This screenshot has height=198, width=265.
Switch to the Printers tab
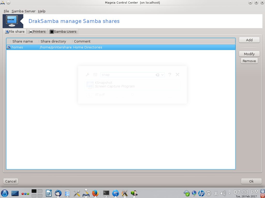[37, 32]
